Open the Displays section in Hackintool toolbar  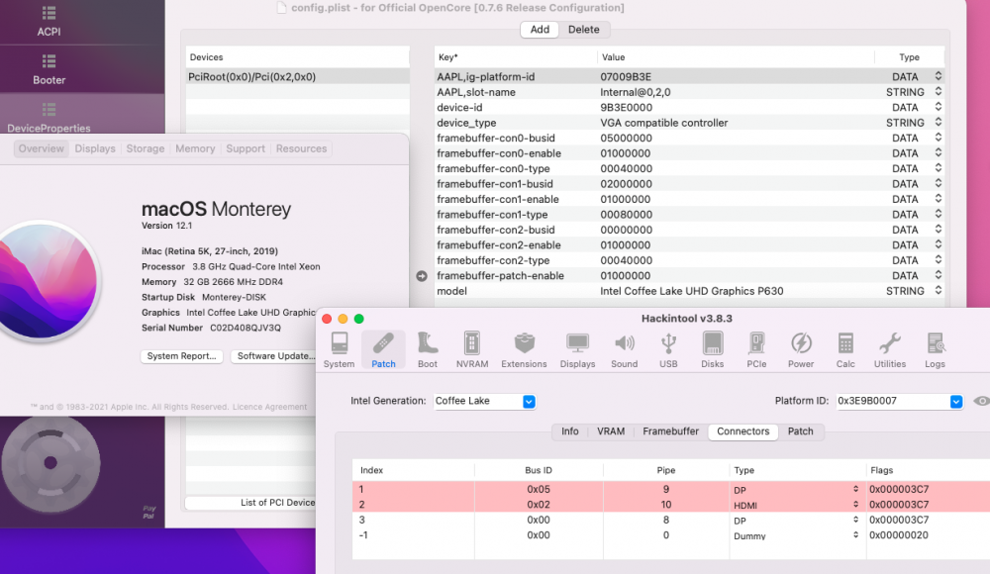[x=578, y=349]
